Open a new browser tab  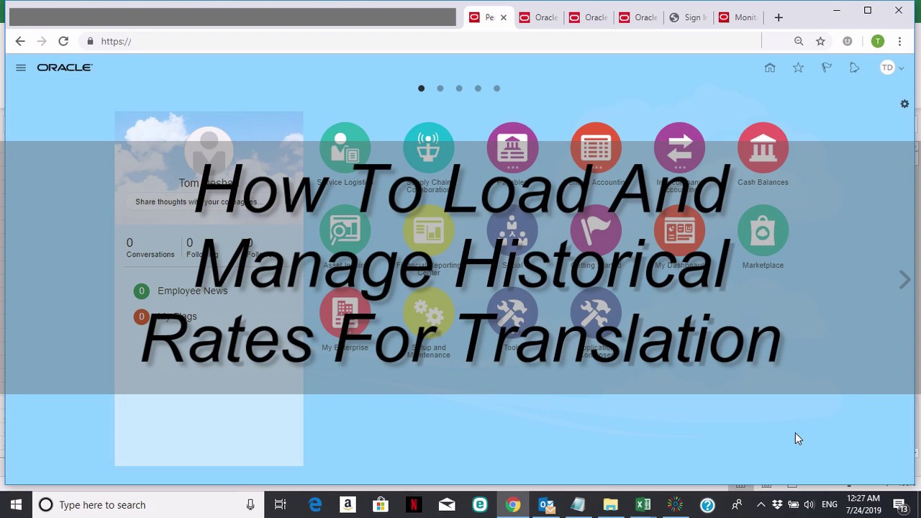click(779, 17)
